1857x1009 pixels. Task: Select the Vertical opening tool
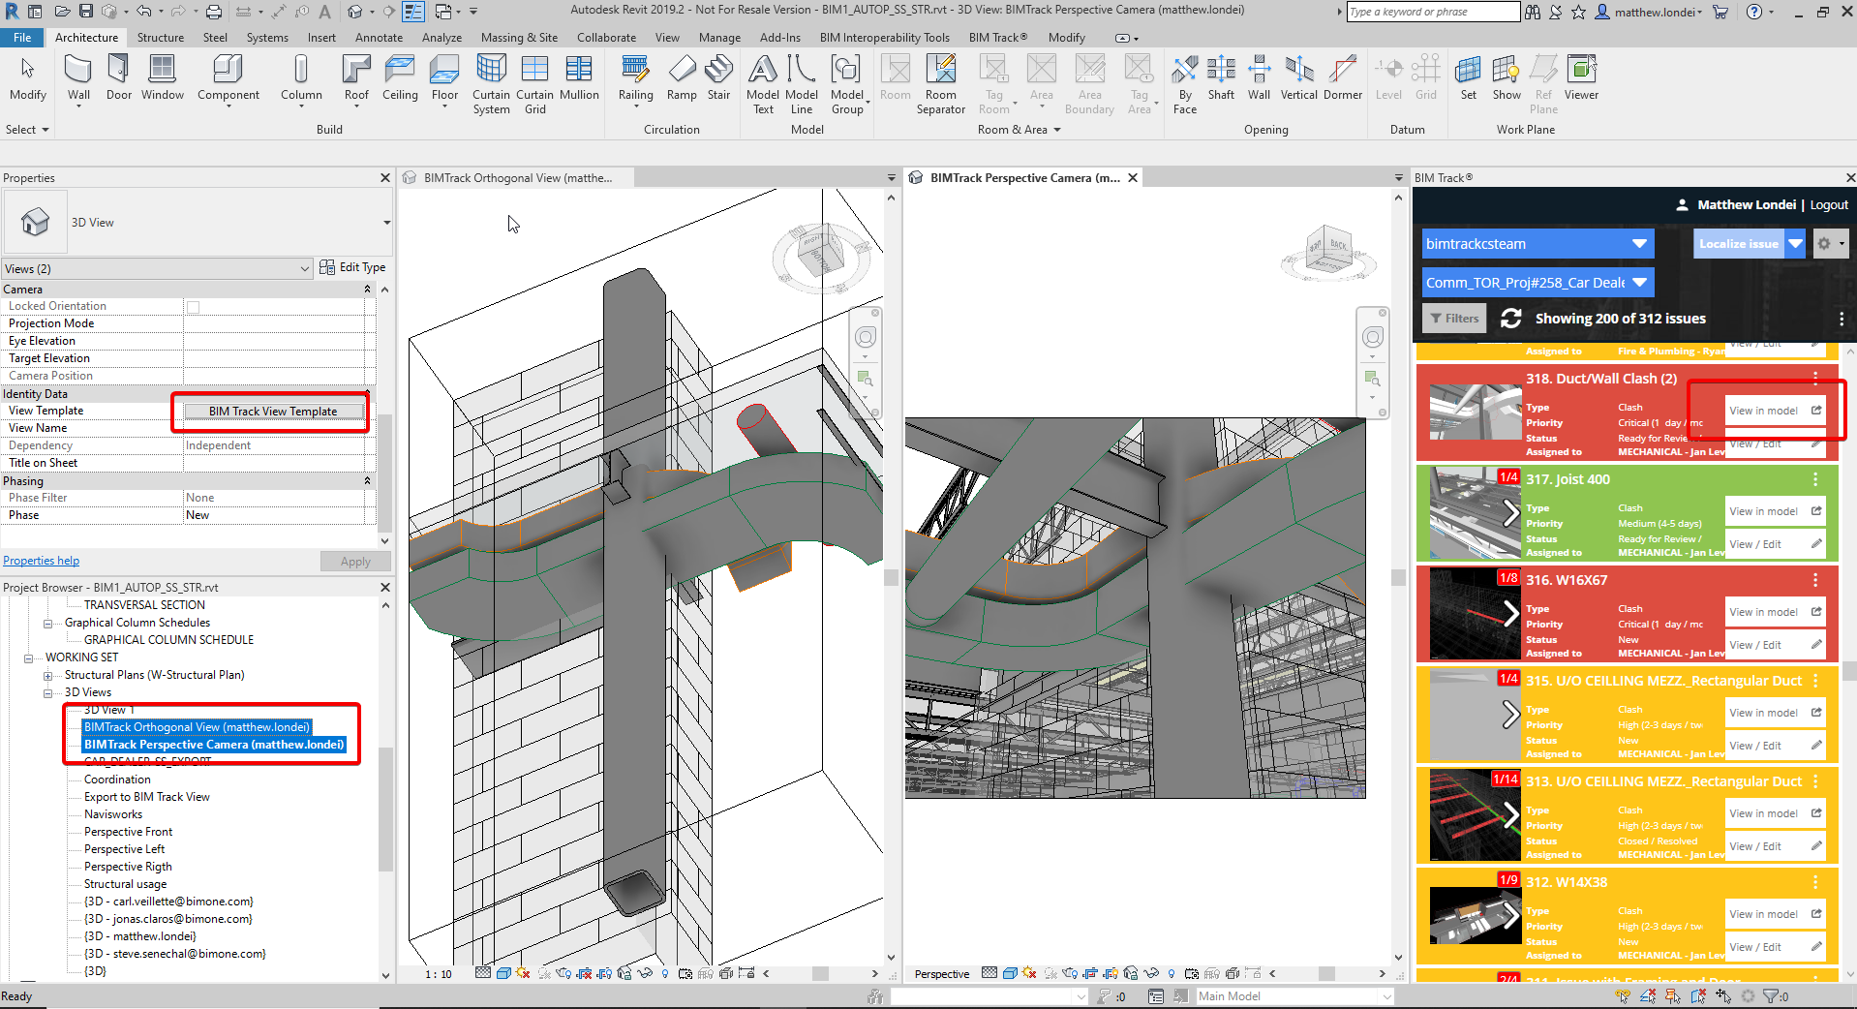click(x=1298, y=77)
